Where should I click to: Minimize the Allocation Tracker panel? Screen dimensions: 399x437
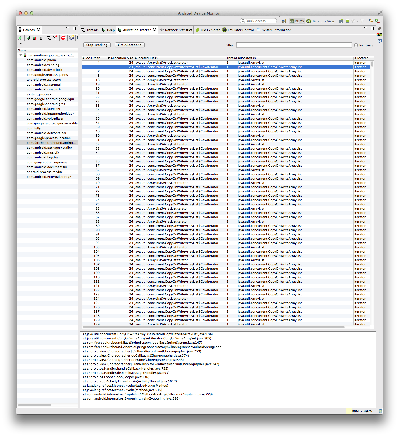pyautogui.click(x=366, y=28)
